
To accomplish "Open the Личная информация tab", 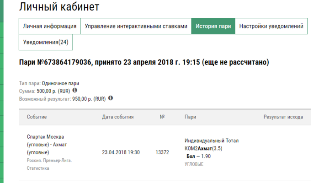I will click(x=50, y=27).
